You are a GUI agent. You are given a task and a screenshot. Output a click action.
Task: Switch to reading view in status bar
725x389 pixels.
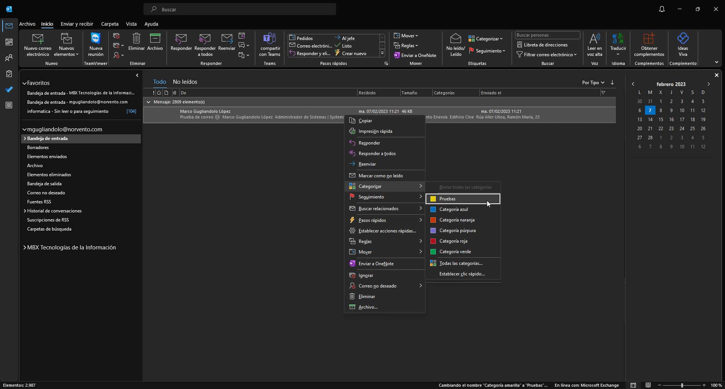tap(648, 385)
